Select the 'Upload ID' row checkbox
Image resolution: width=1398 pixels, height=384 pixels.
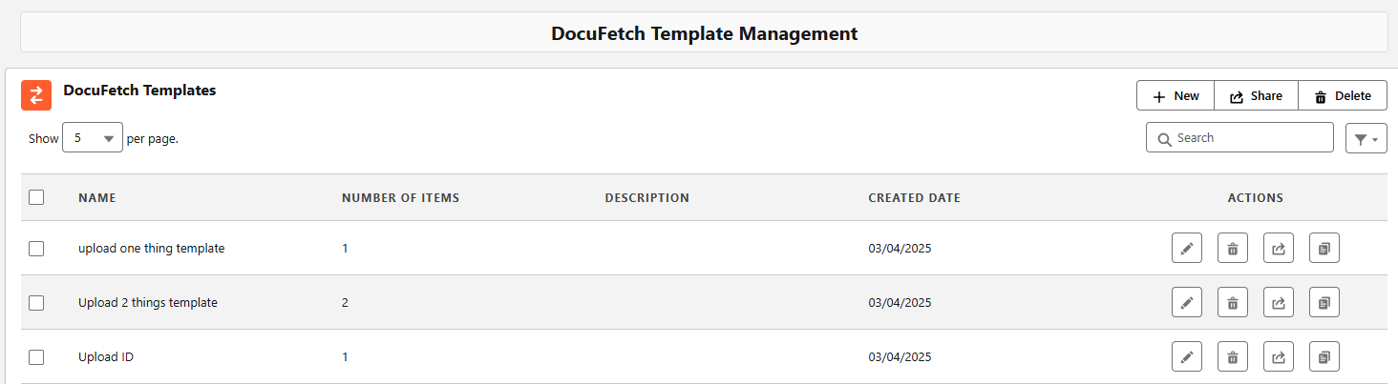pos(36,357)
